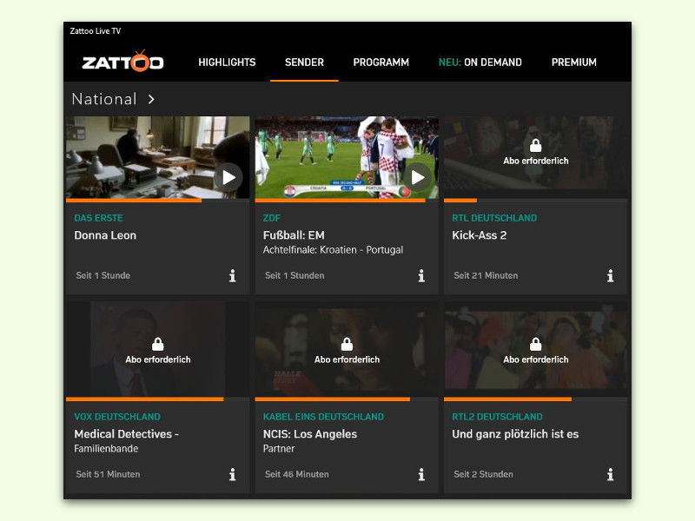Click the NCIS: Los Angeles progress bar
695x521 pixels.
coord(347,399)
